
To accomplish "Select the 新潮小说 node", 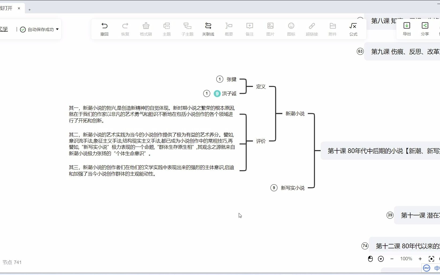I will tap(295, 114).
